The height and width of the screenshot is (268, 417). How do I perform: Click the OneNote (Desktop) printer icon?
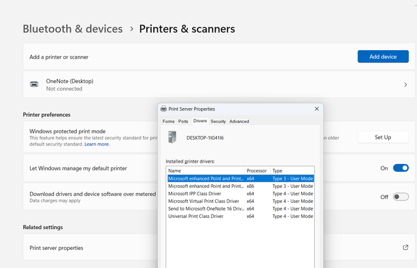pos(34,85)
